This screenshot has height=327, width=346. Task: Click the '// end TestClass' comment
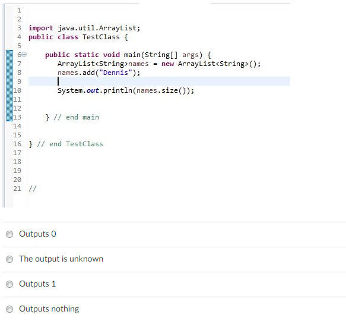tap(70, 144)
